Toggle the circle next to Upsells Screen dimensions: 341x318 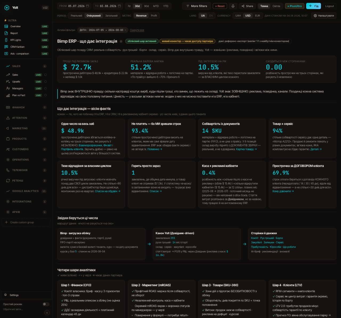click(45, 81)
